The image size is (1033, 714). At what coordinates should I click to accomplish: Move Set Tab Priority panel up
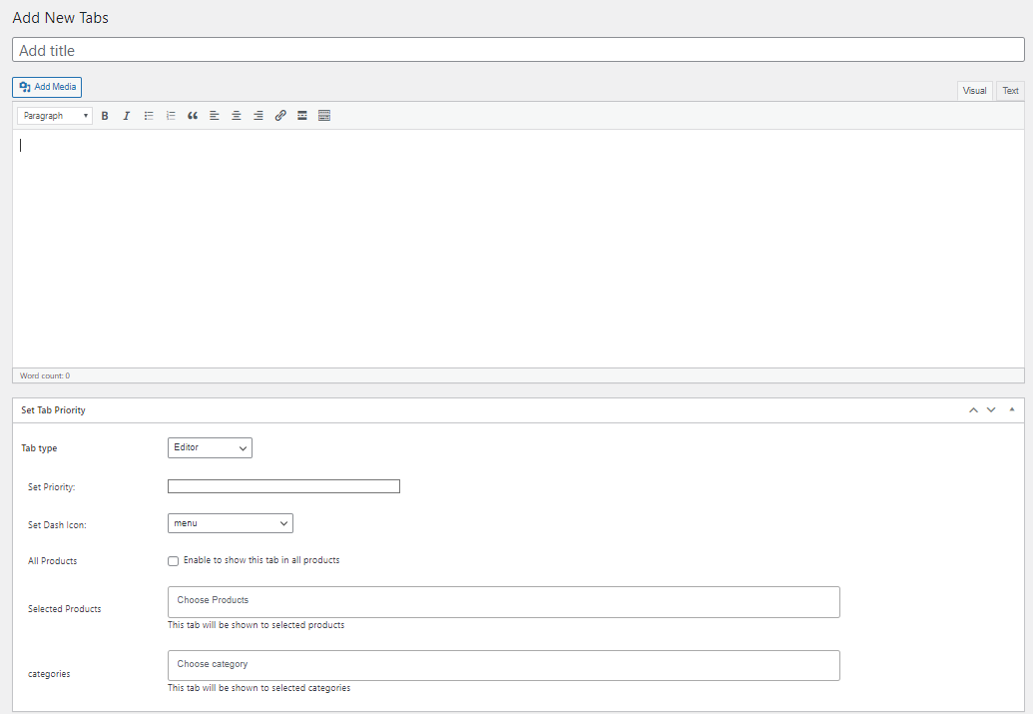click(x=973, y=410)
